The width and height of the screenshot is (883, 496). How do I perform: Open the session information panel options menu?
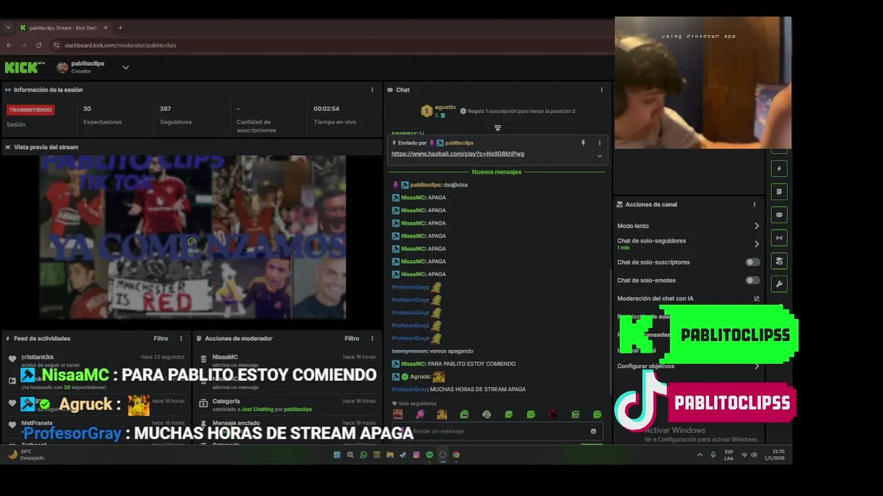[372, 90]
